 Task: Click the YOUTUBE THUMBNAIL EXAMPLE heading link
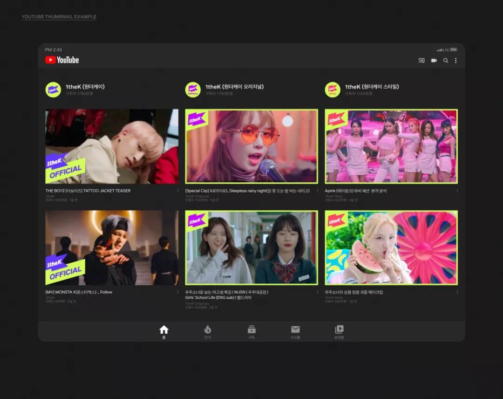(x=59, y=17)
